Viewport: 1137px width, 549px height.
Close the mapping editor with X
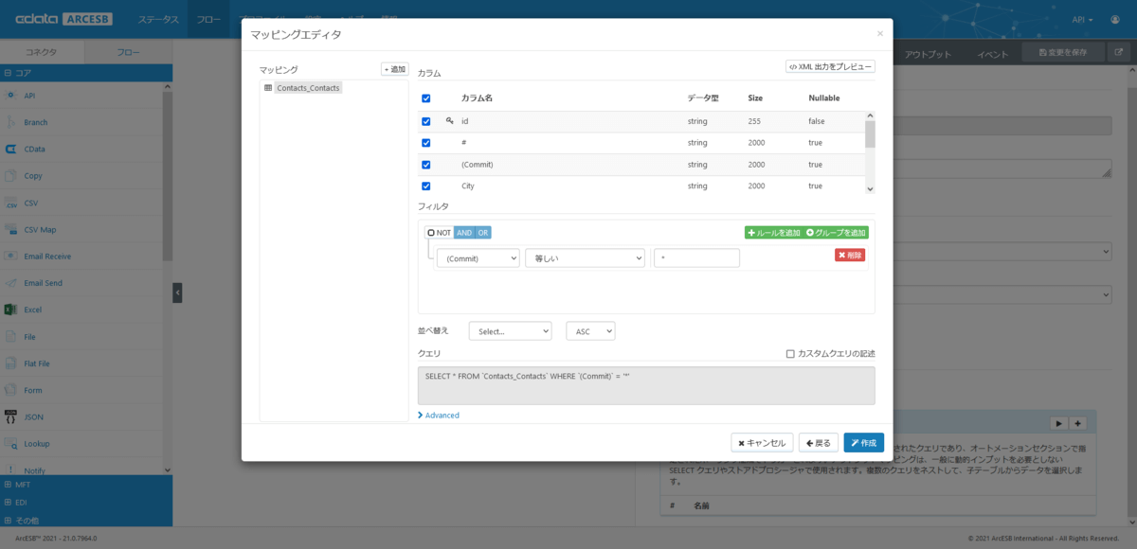click(x=879, y=34)
